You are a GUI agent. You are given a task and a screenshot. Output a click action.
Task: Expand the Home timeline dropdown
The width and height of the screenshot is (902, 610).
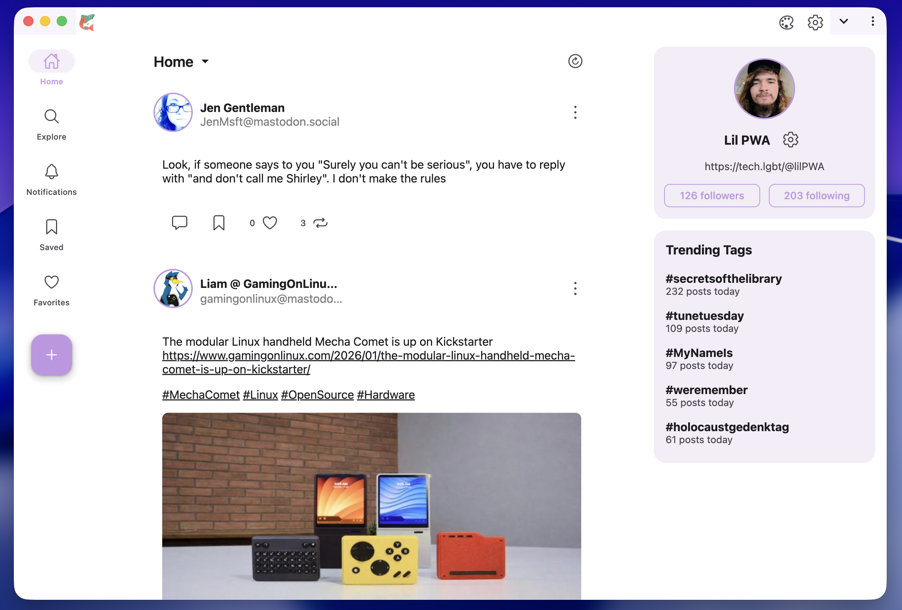coord(205,61)
